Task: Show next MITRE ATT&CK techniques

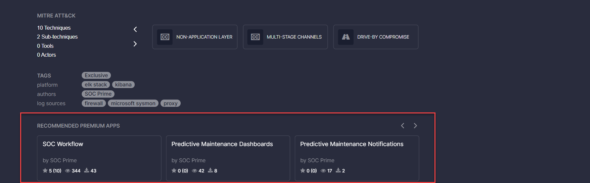Action: 135,44
